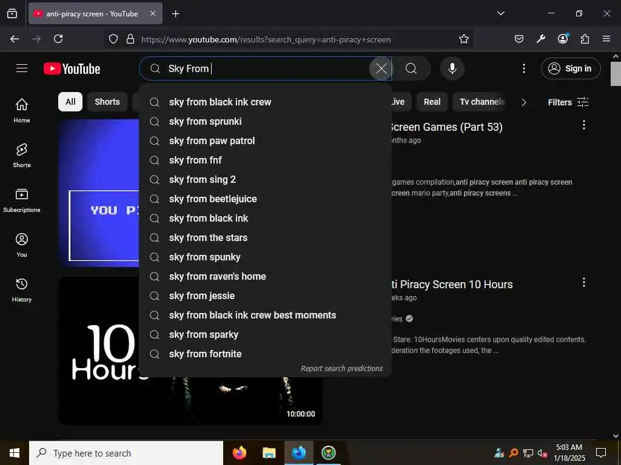Open the wrench developer tools icon
The width and height of the screenshot is (621, 465).
(540, 39)
